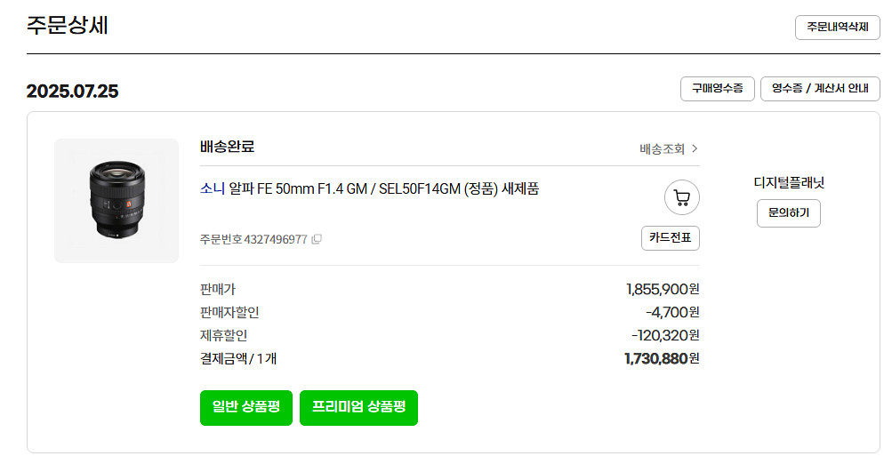Open the 구매영수증 purchase receipt
The width and height of the screenshot is (892, 464).
click(x=717, y=89)
